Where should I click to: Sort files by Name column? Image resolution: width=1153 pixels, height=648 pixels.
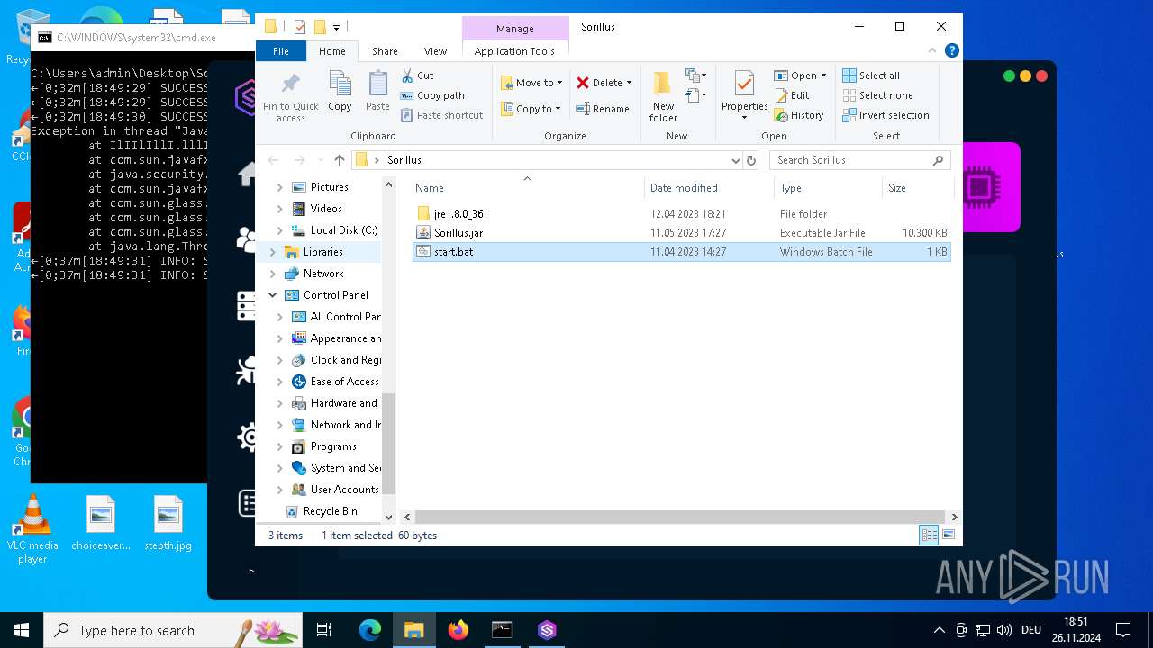click(x=527, y=188)
